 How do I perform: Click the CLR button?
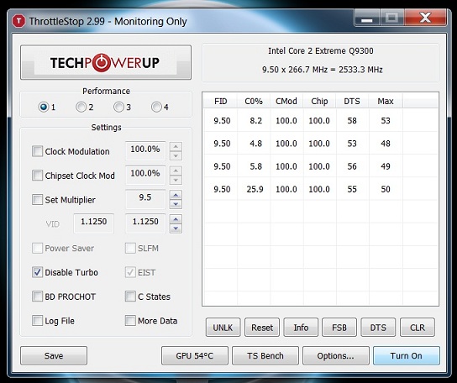418,328
